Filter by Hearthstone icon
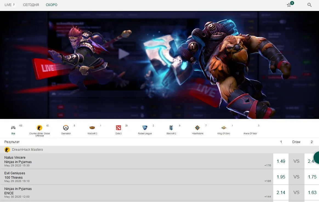The width and height of the screenshot is (319, 202). coord(197,128)
